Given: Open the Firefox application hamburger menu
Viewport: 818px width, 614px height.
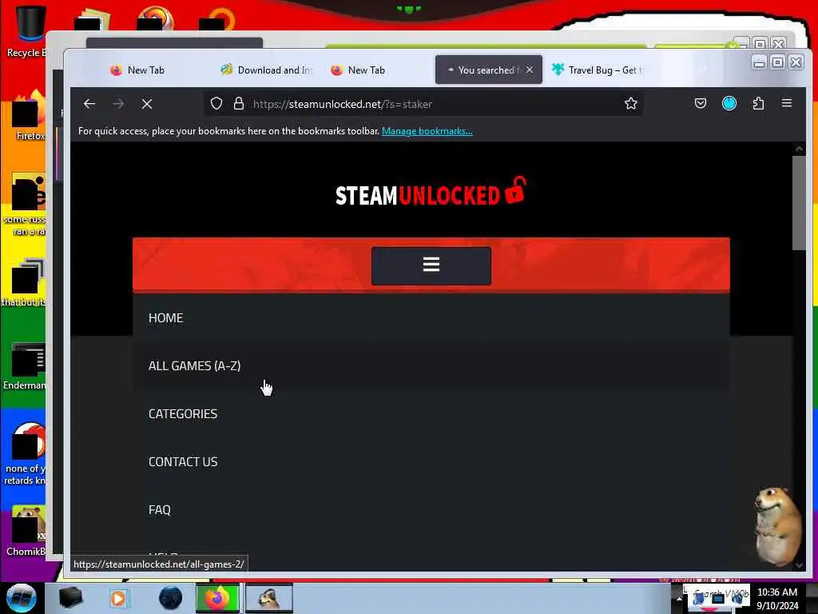Looking at the screenshot, I should point(787,103).
